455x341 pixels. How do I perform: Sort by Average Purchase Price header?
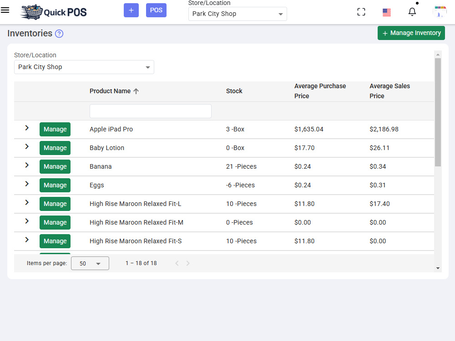320,91
